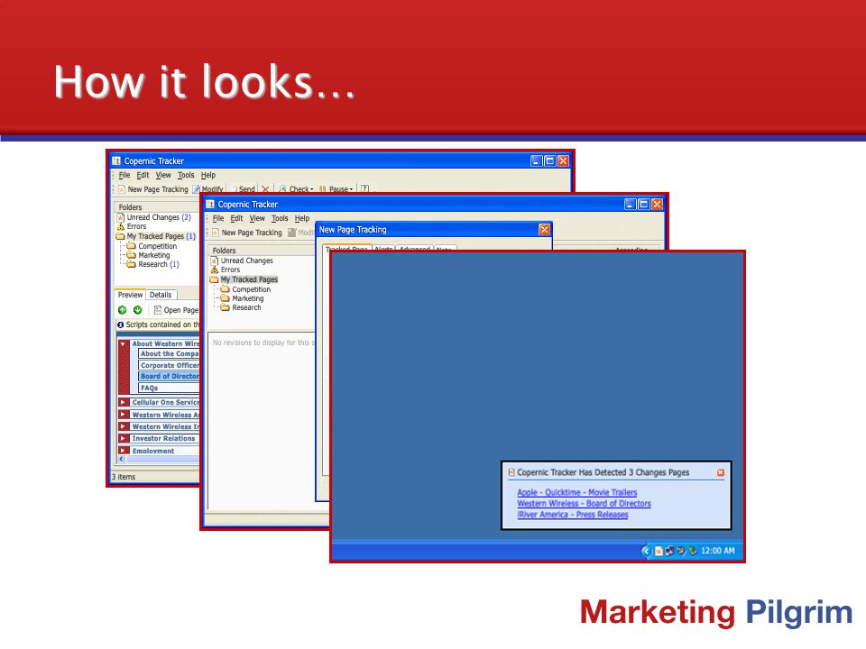Click Copernic Tracker title icon in middle window
866x649 pixels.
[210, 205]
